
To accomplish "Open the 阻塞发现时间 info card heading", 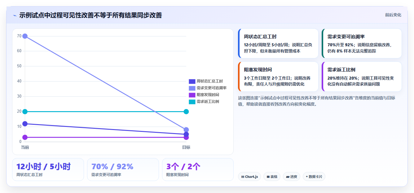I will (258, 70).
